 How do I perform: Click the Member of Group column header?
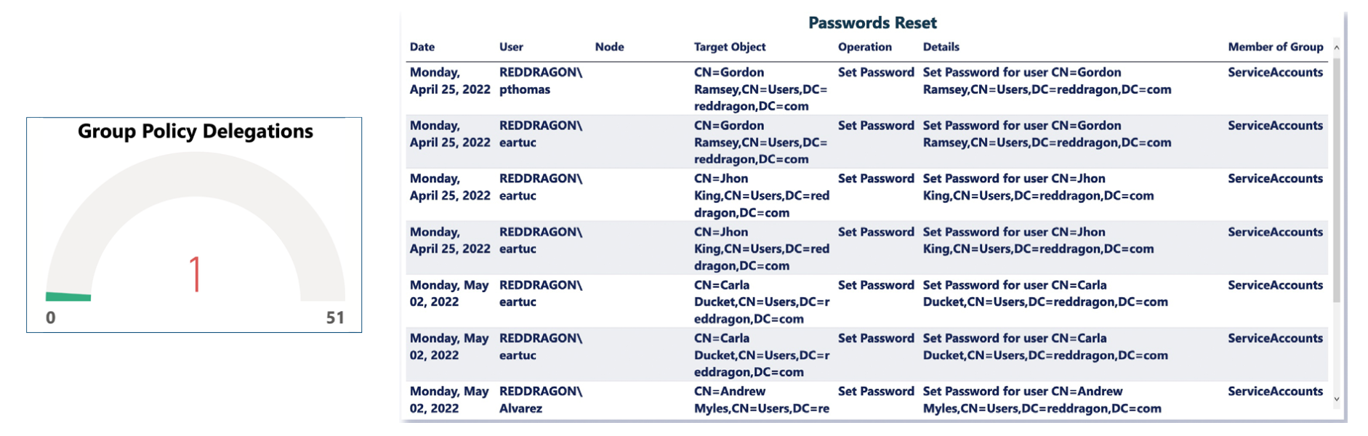pyautogui.click(x=1275, y=47)
